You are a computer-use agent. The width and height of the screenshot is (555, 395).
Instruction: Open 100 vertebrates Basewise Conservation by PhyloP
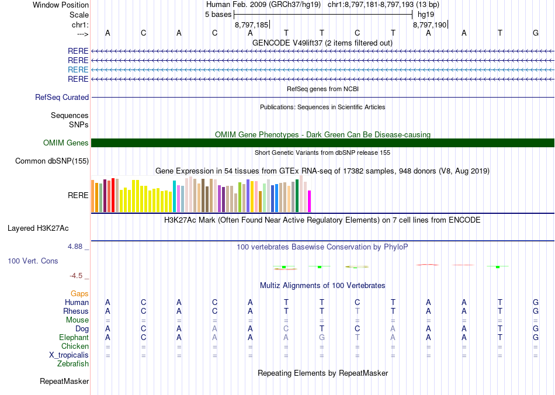click(322, 247)
